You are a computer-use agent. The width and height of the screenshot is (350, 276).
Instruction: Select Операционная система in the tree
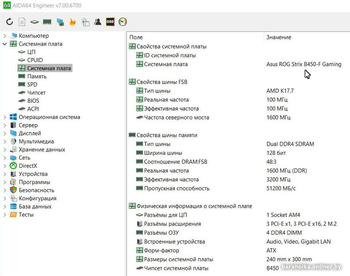(49, 117)
